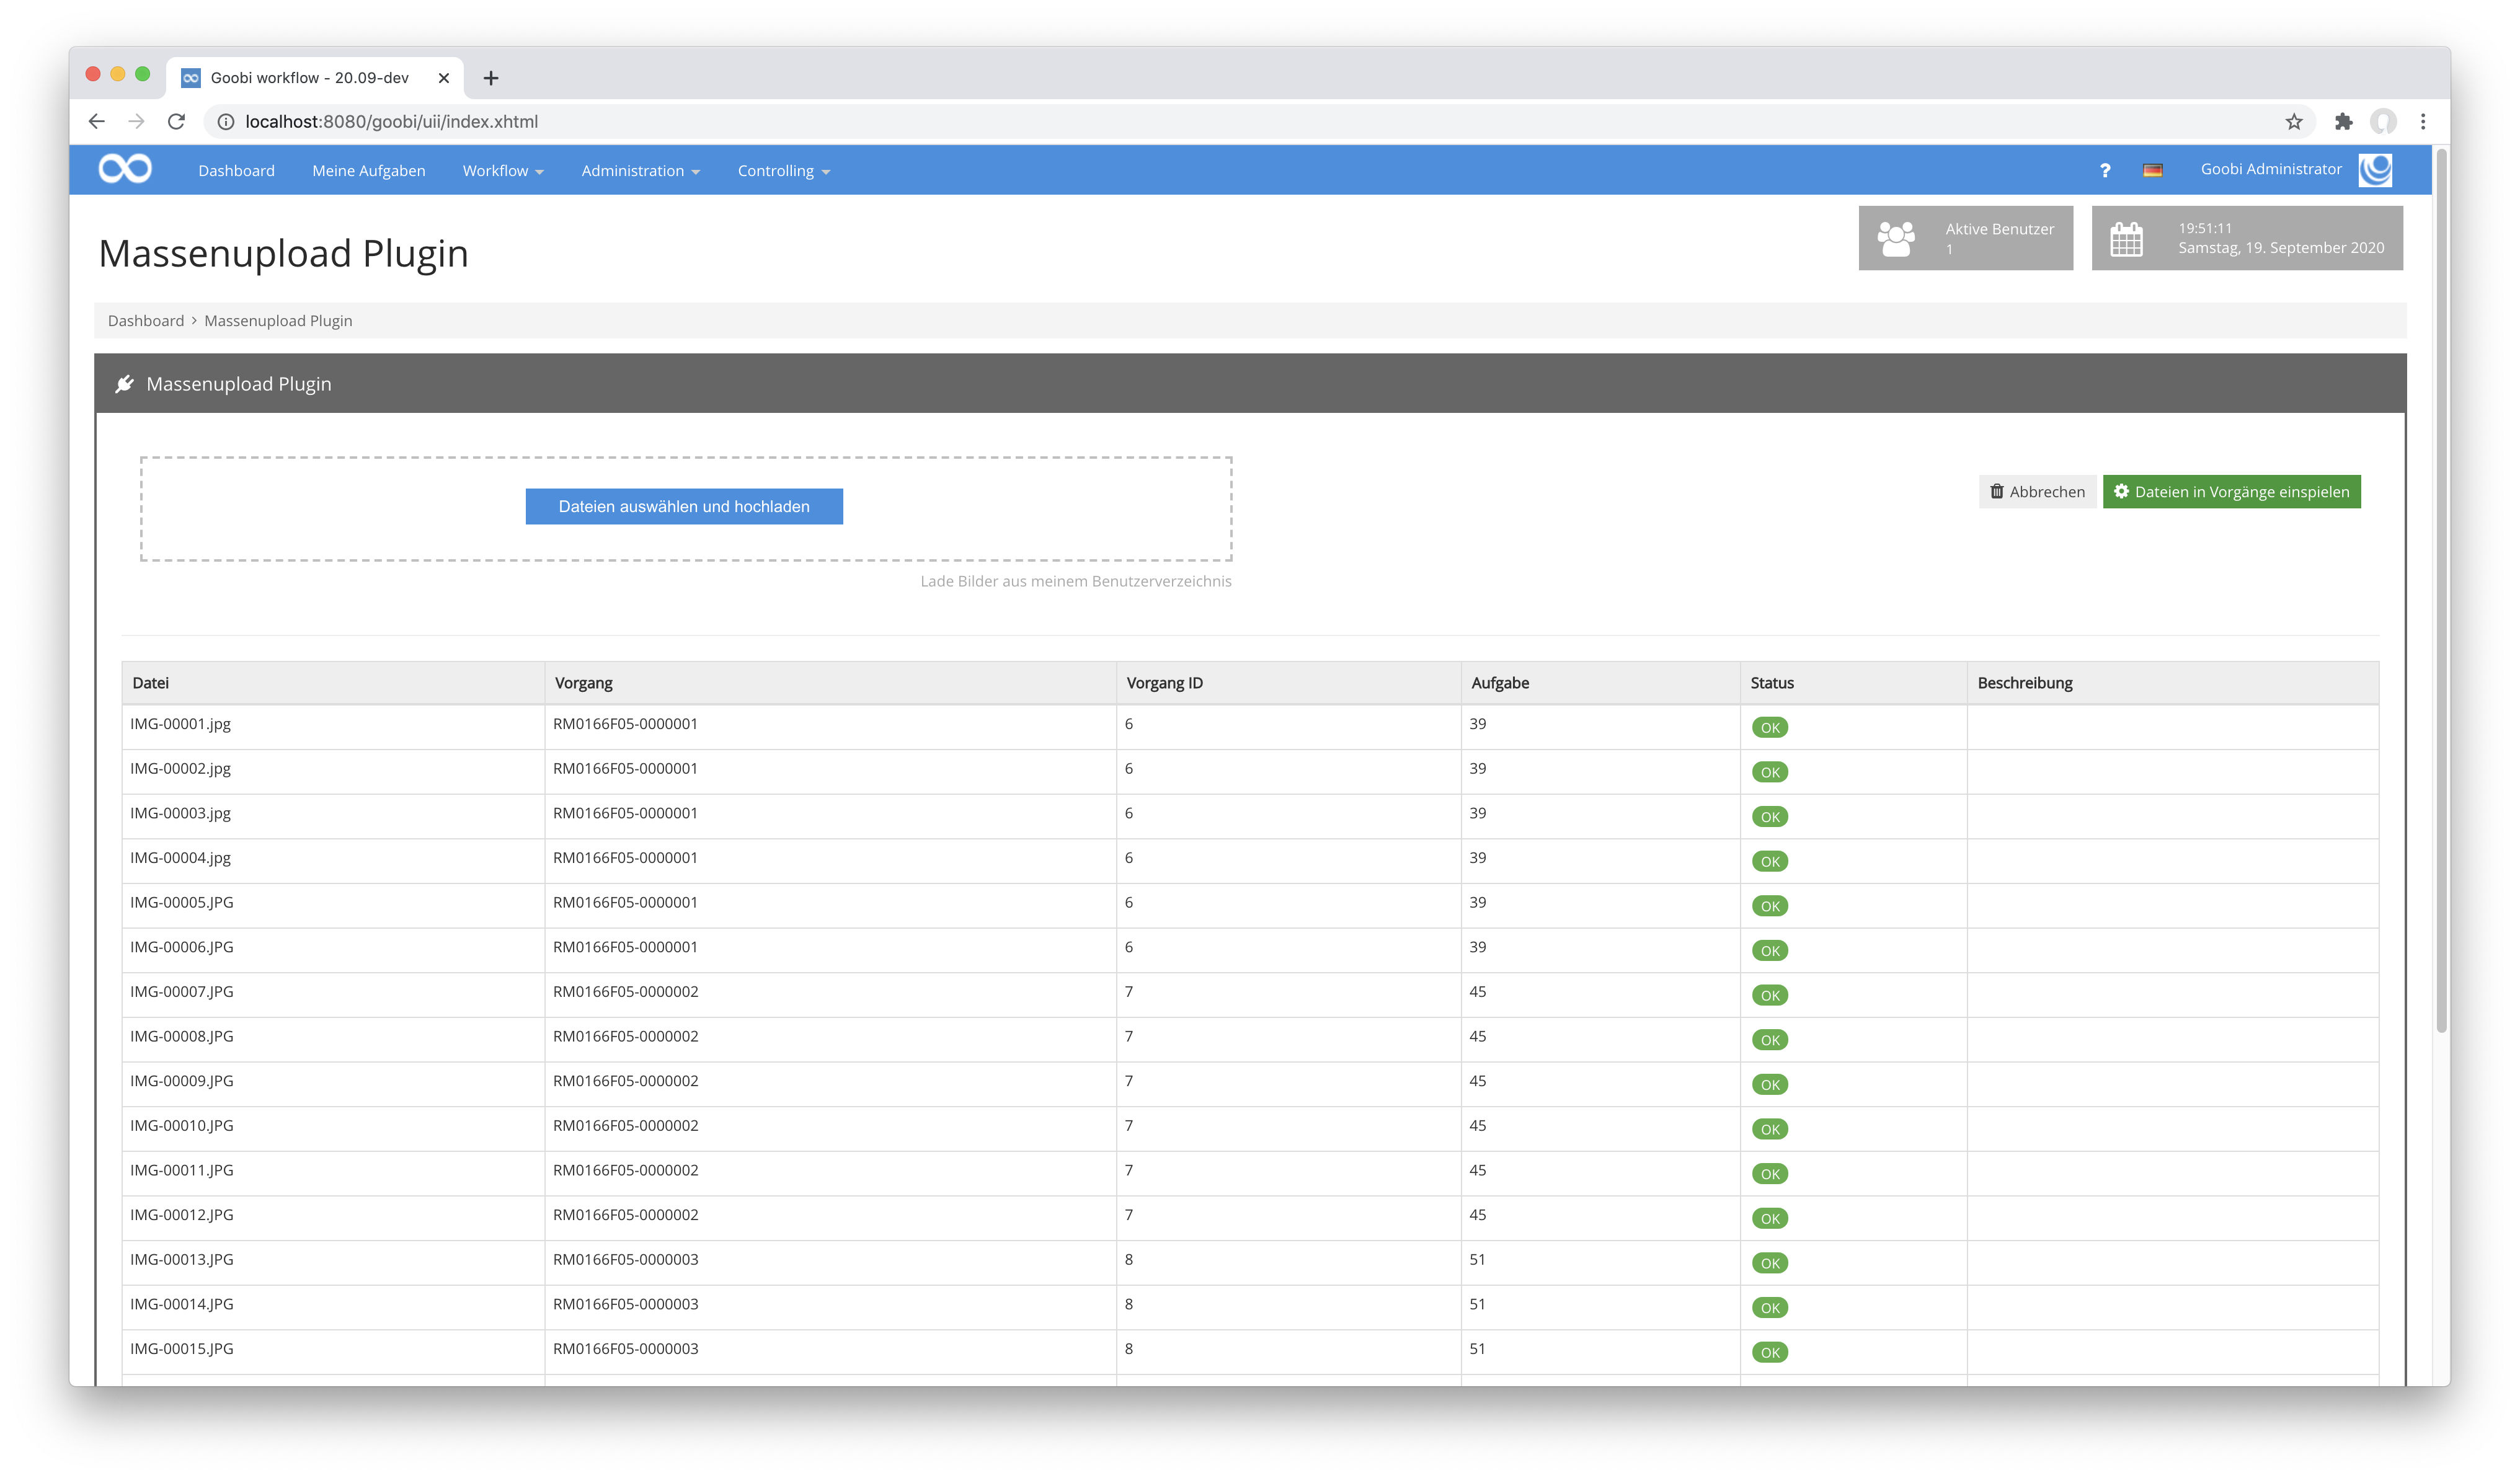Screen dimensions: 2520x1478
Task: Open the help question mark icon
Action: tap(2105, 171)
